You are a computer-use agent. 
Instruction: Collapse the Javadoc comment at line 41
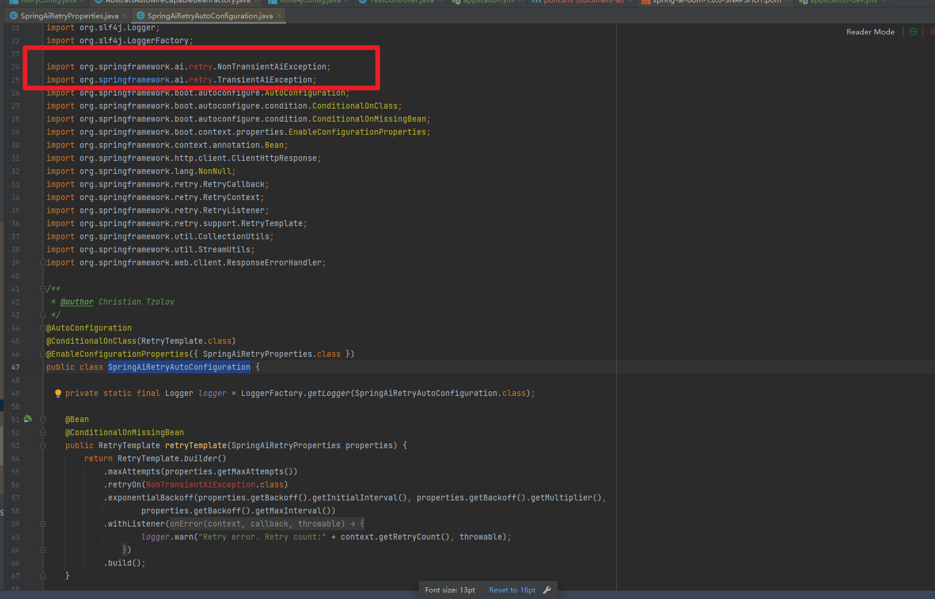[43, 289]
